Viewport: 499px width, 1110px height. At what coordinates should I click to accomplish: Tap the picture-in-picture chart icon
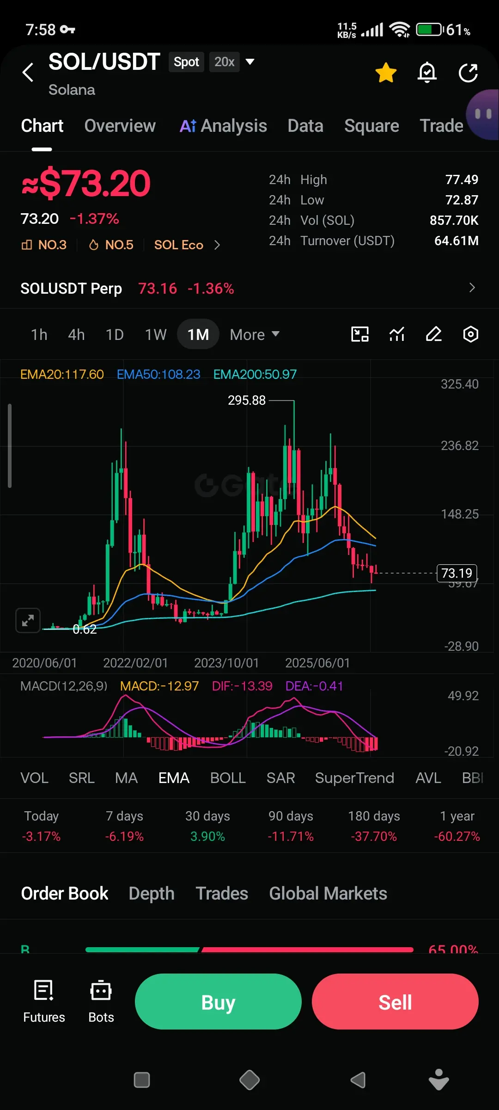360,334
